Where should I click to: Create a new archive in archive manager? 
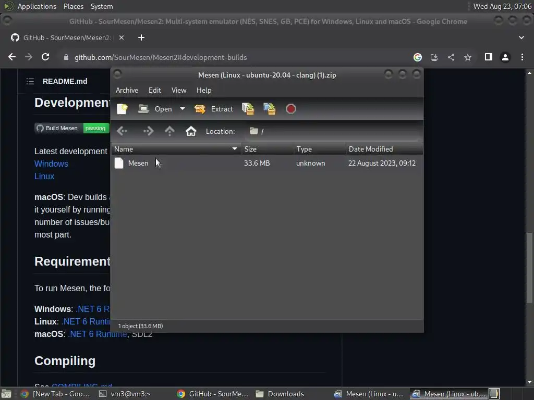pos(122,109)
